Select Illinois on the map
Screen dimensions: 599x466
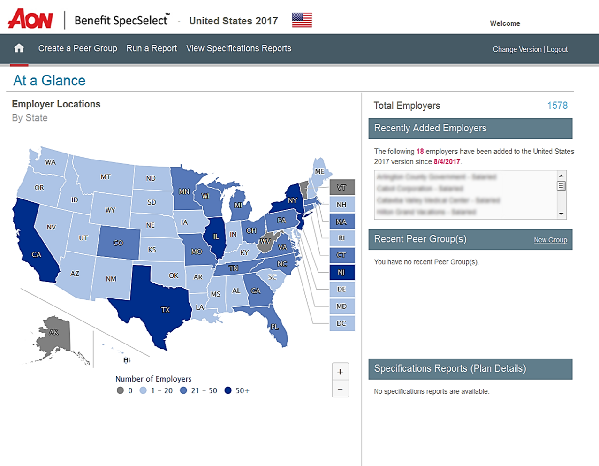216,237
